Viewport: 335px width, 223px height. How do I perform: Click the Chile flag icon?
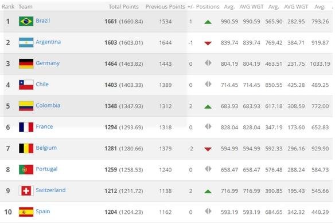(x=26, y=85)
